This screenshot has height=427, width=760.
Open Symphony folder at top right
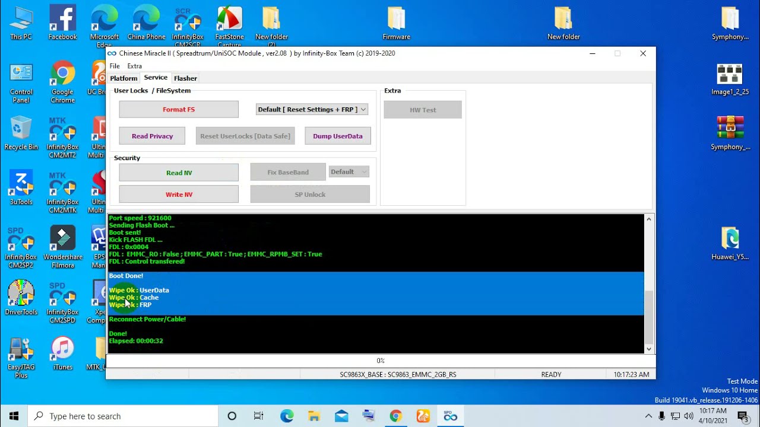click(730, 23)
